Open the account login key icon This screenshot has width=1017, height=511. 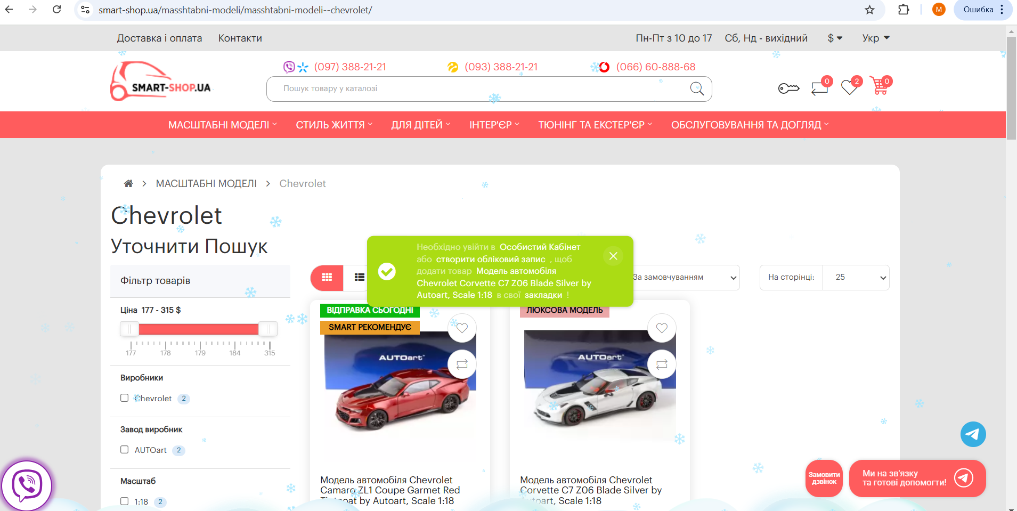[x=788, y=88]
